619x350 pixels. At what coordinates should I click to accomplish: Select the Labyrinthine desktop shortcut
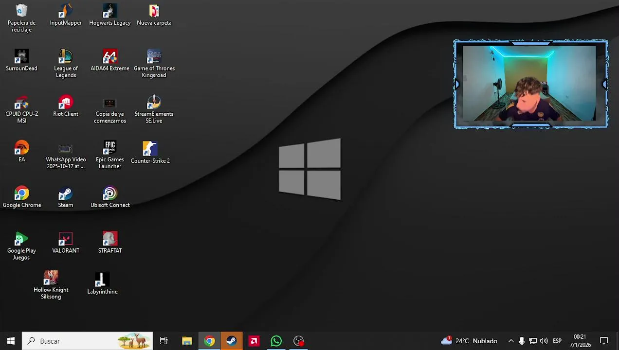pos(102,283)
